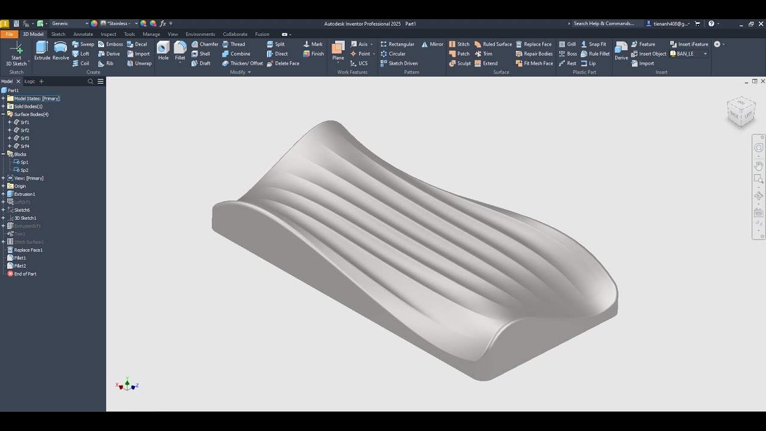766x431 pixels.
Task: Choose the Draft tool
Action: (200, 63)
